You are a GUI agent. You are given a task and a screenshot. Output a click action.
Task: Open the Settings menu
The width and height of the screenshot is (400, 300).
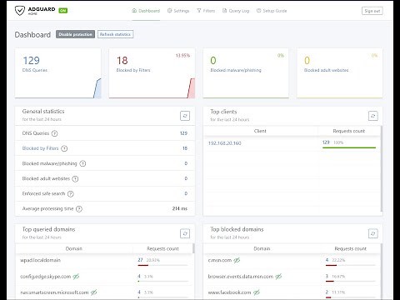click(178, 11)
